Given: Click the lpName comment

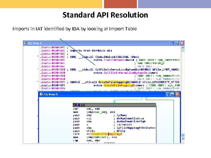Looking at the screenshot, I should point(122,115).
